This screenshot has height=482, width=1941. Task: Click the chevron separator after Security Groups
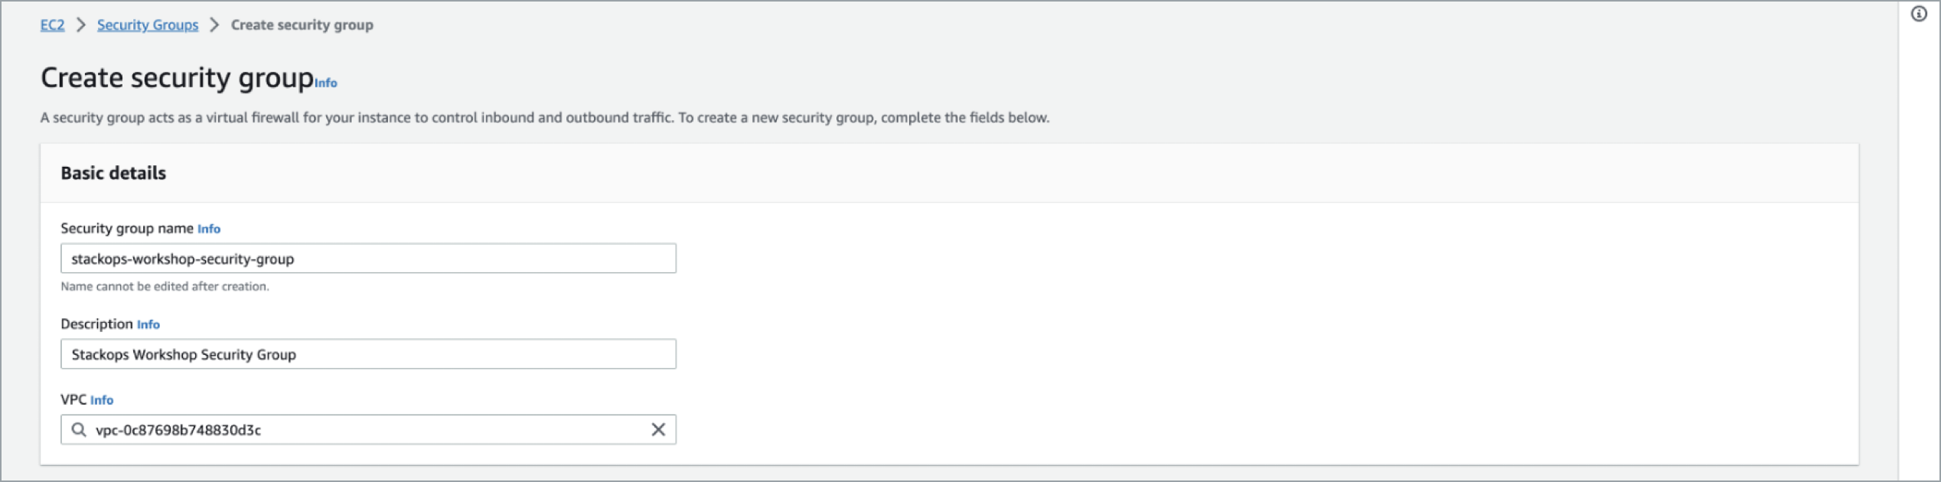coord(213,24)
